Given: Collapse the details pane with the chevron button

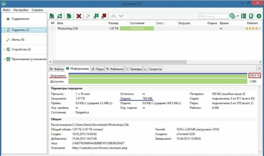Looking at the screenshot, I should [259, 68].
